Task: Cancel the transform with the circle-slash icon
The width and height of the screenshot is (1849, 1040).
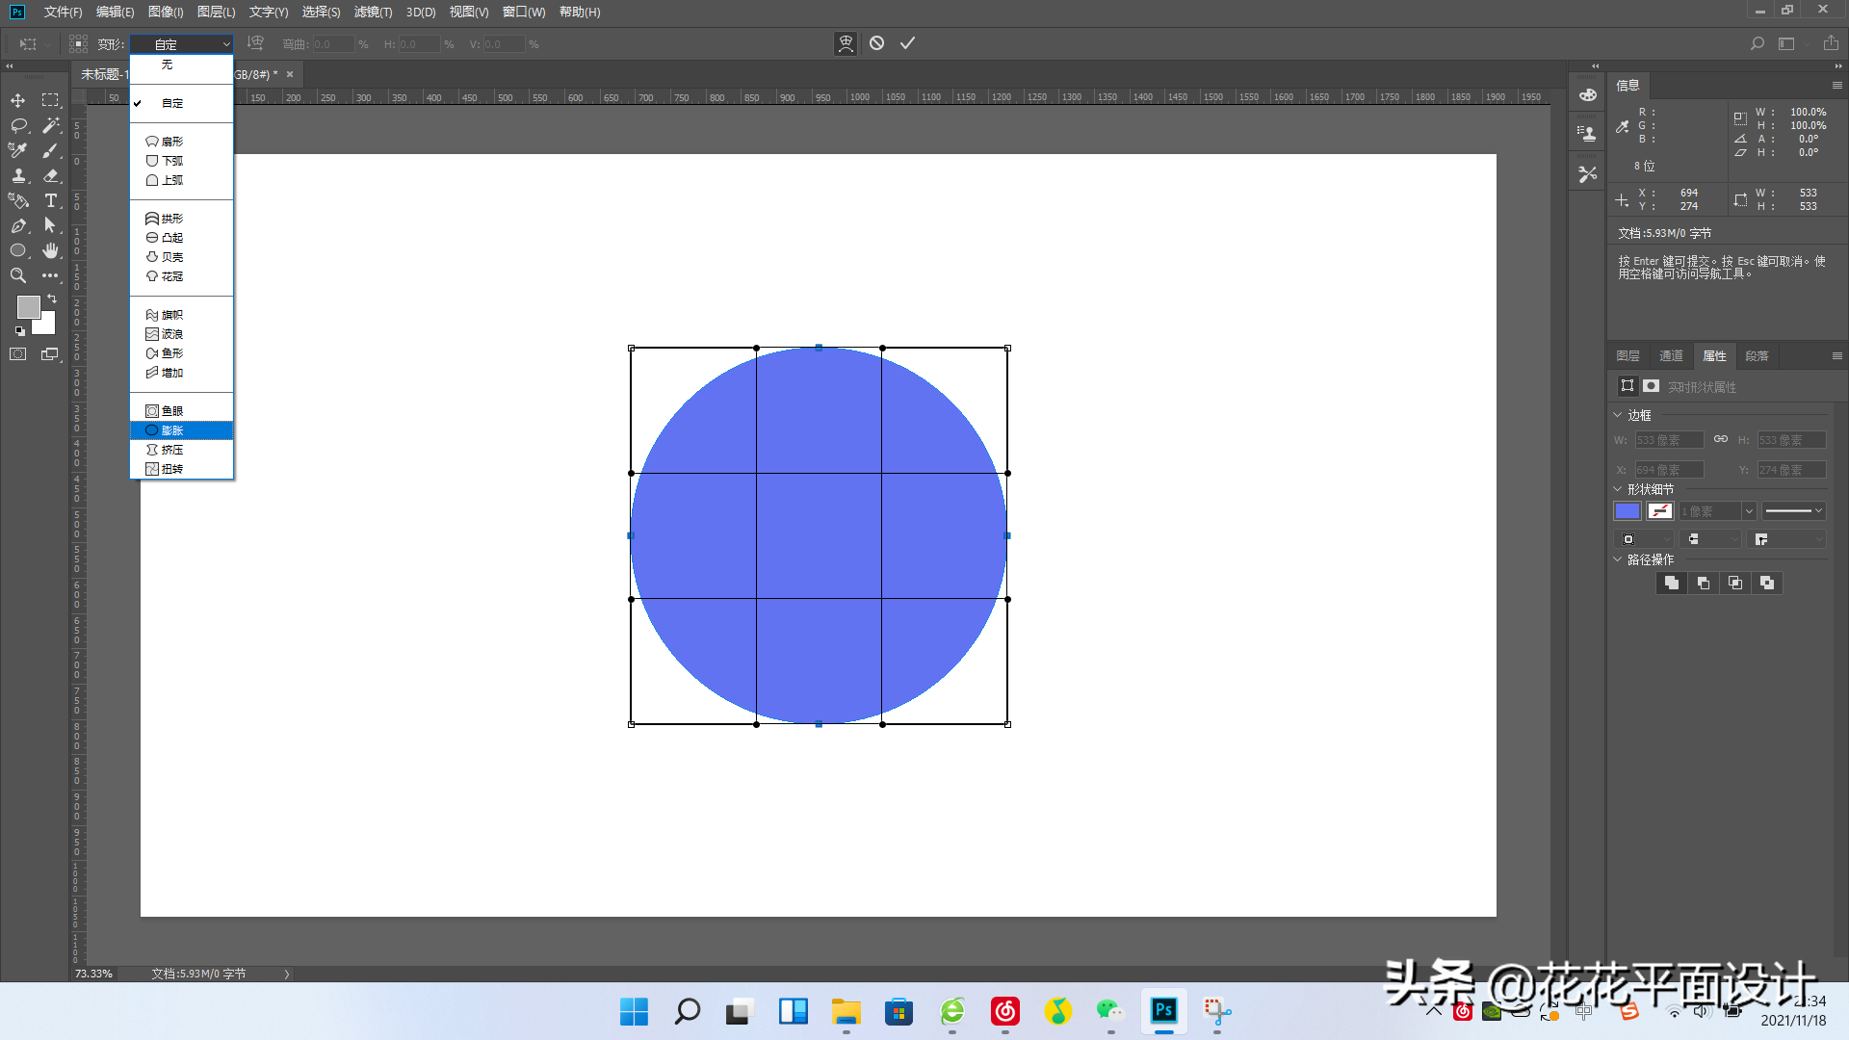Action: (876, 43)
